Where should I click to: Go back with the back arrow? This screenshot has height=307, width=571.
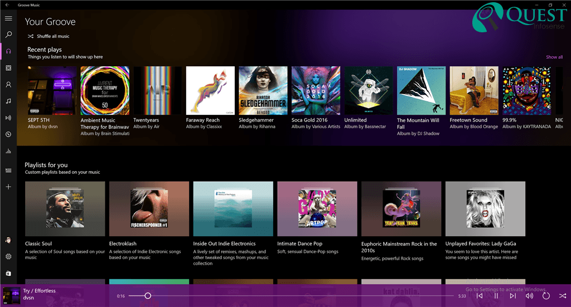7,5
